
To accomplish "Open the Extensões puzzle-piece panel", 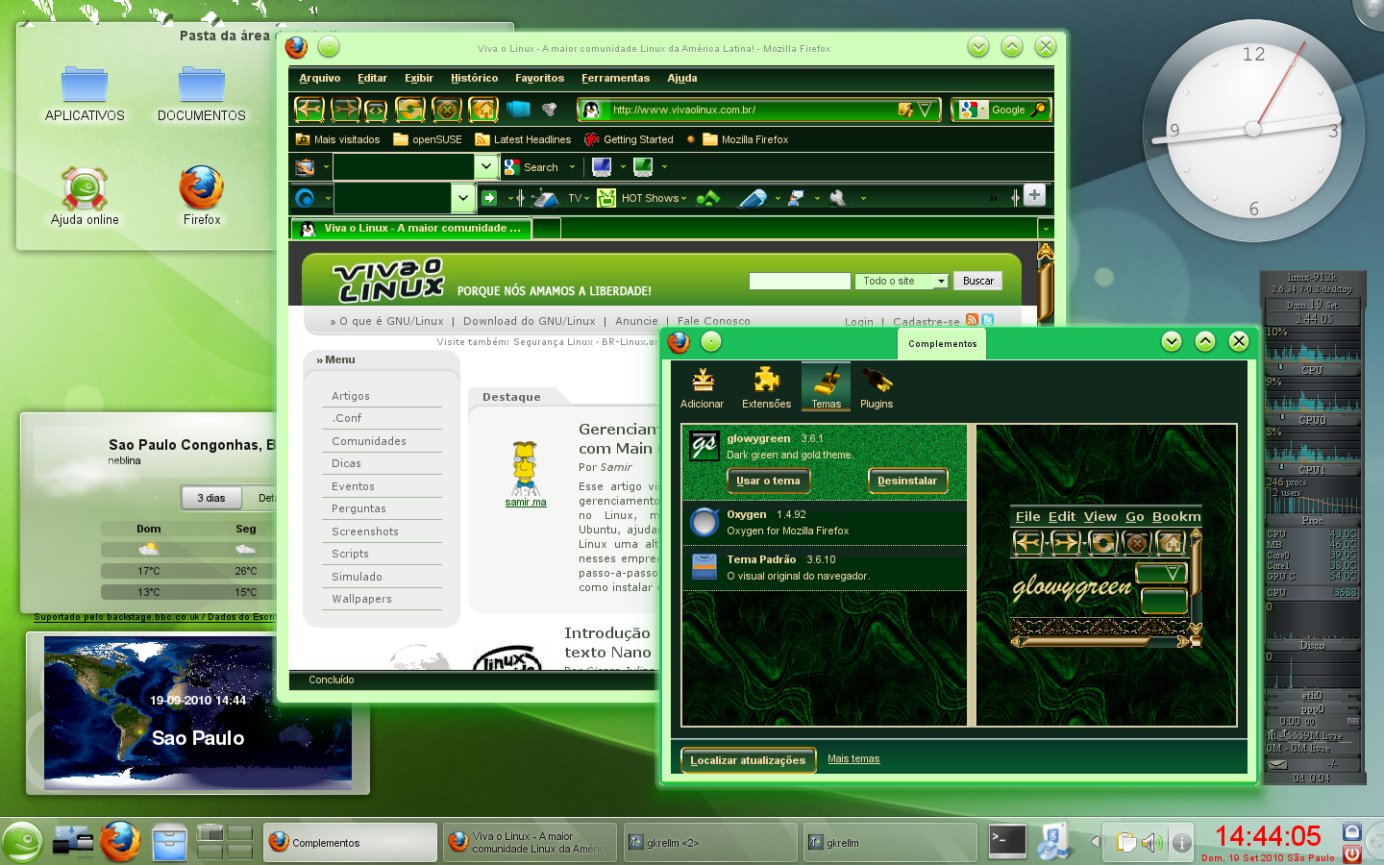I will pyautogui.click(x=766, y=387).
